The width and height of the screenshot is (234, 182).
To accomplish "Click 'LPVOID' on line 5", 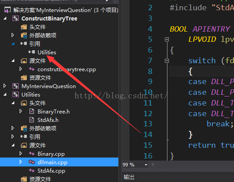I will [202, 40].
